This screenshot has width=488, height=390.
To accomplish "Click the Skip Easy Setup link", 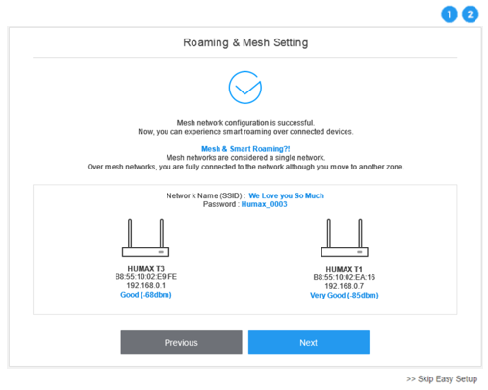I will (442, 379).
